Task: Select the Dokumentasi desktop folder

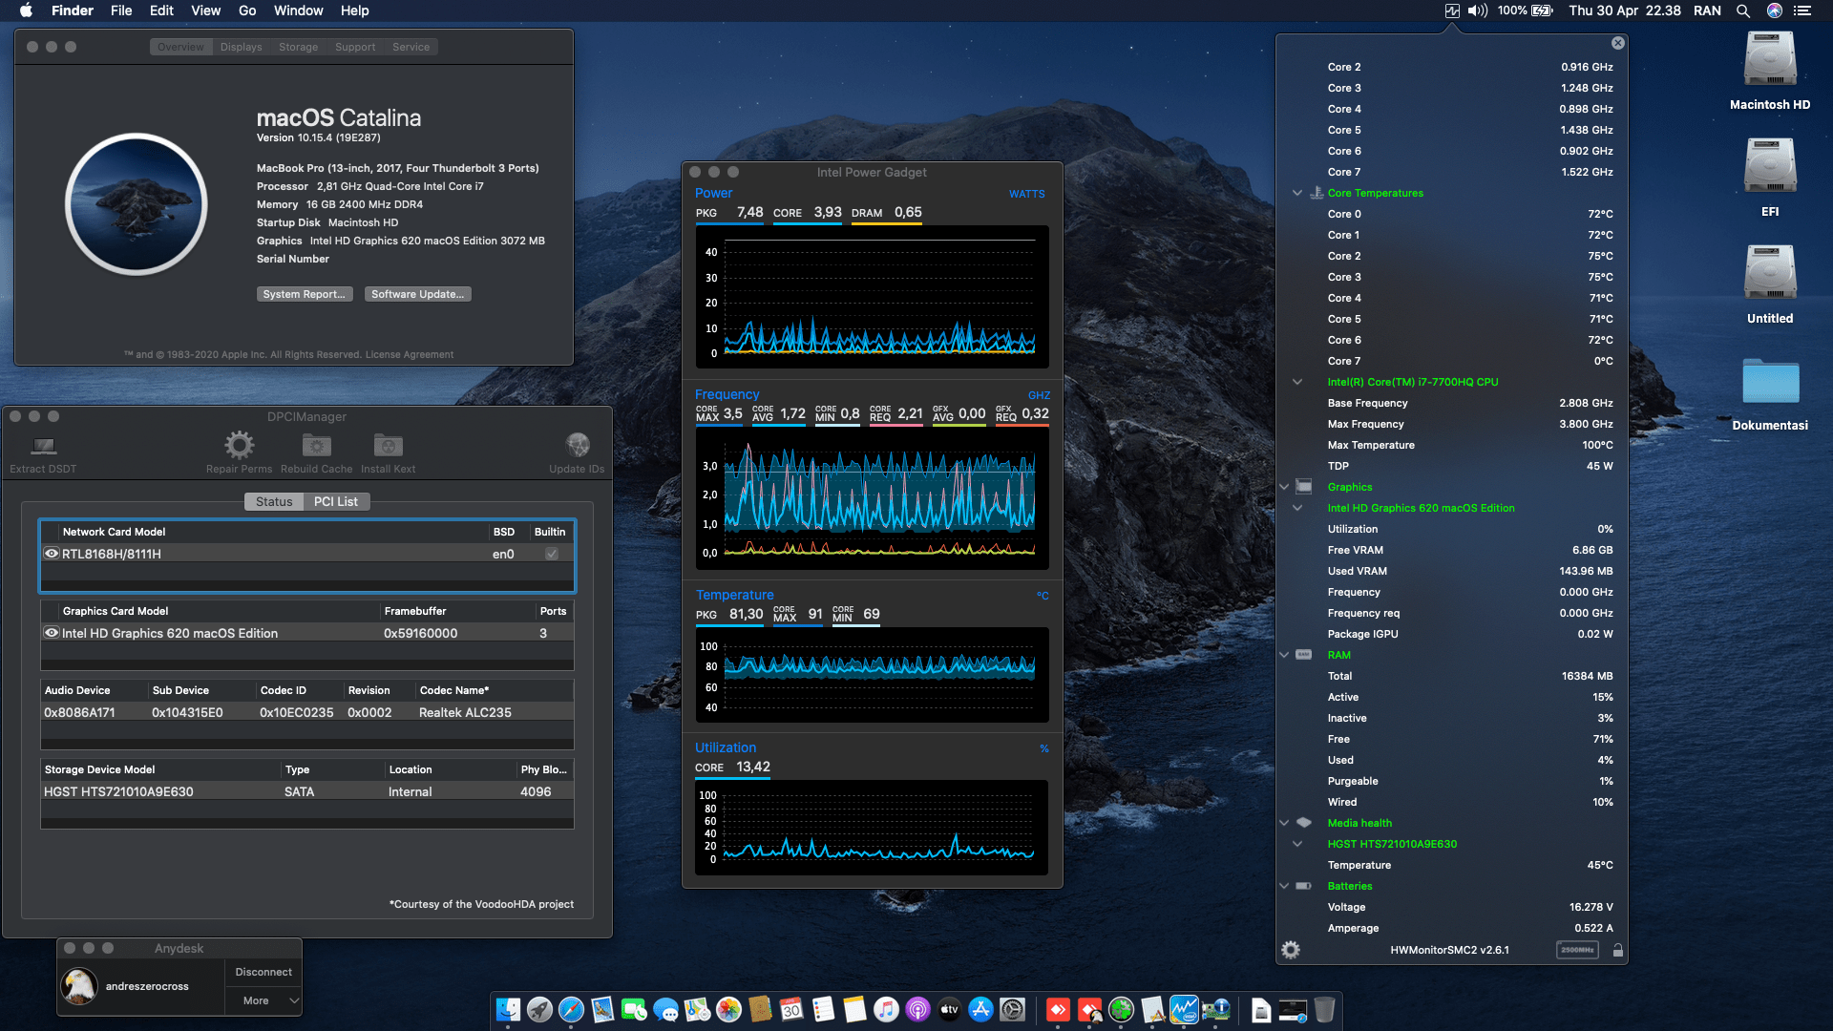Action: (1770, 393)
